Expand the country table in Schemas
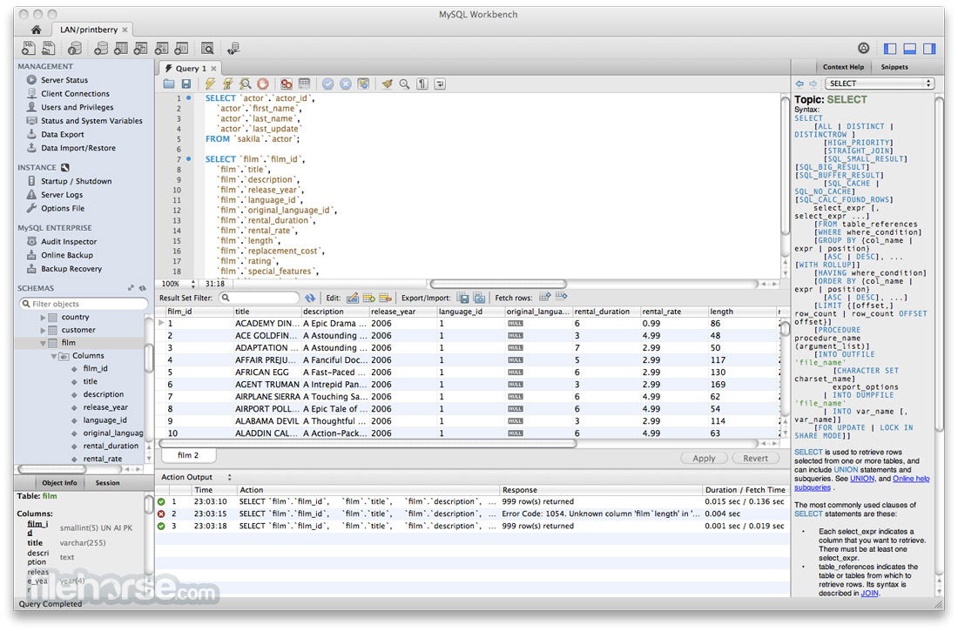 coord(43,317)
